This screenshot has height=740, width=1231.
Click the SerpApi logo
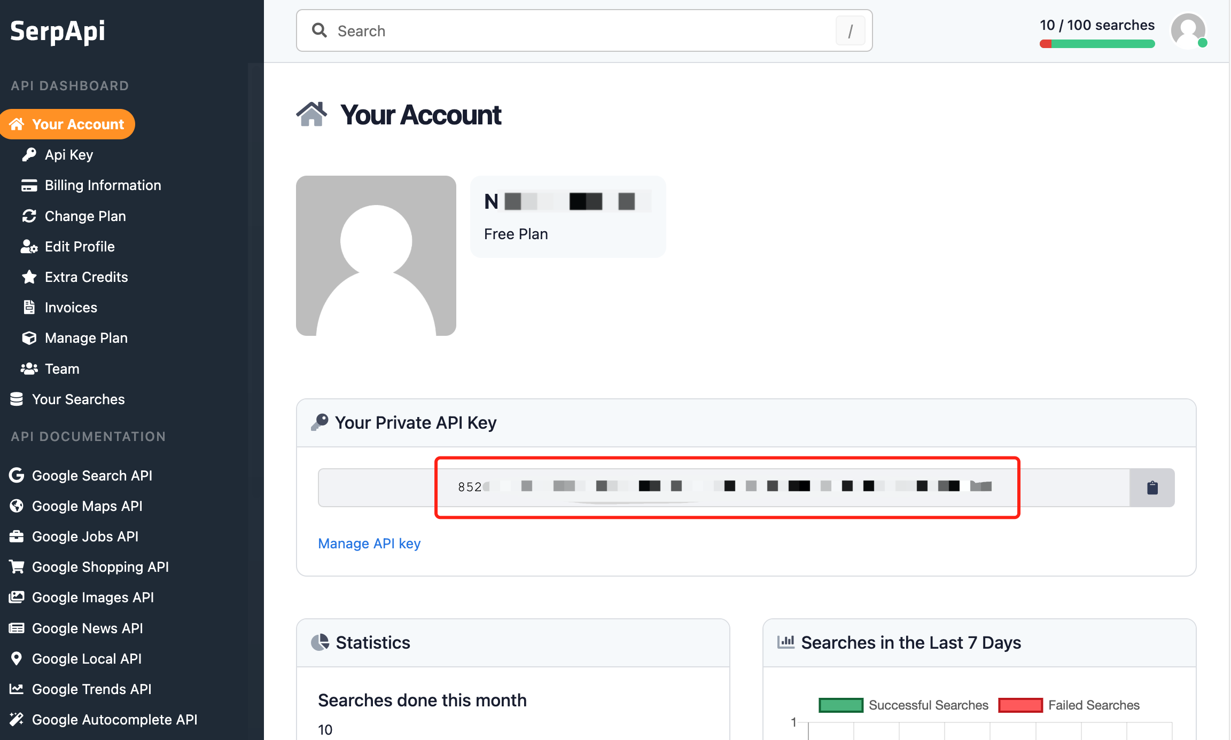(x=58, y=31)
